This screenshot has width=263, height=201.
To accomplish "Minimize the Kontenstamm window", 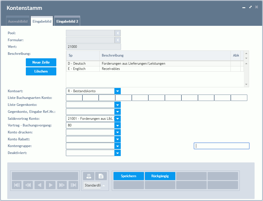I will click(x=244, y=8).
